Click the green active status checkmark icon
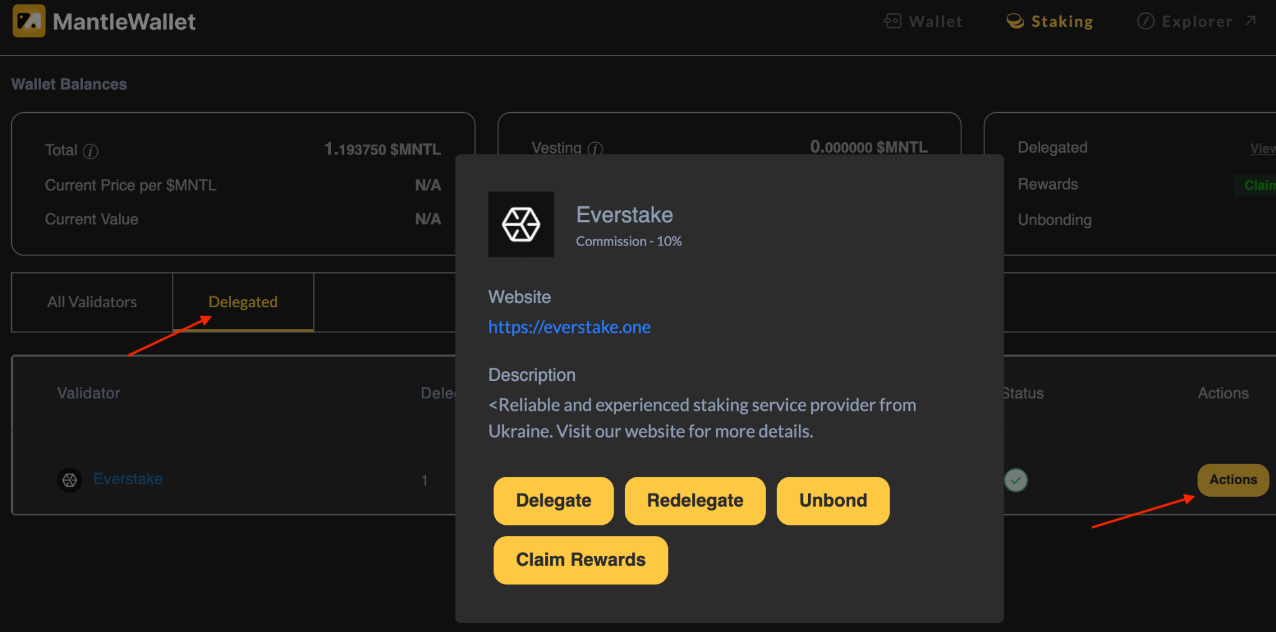Screen dimensions: 1276x632 (1016, 480)
